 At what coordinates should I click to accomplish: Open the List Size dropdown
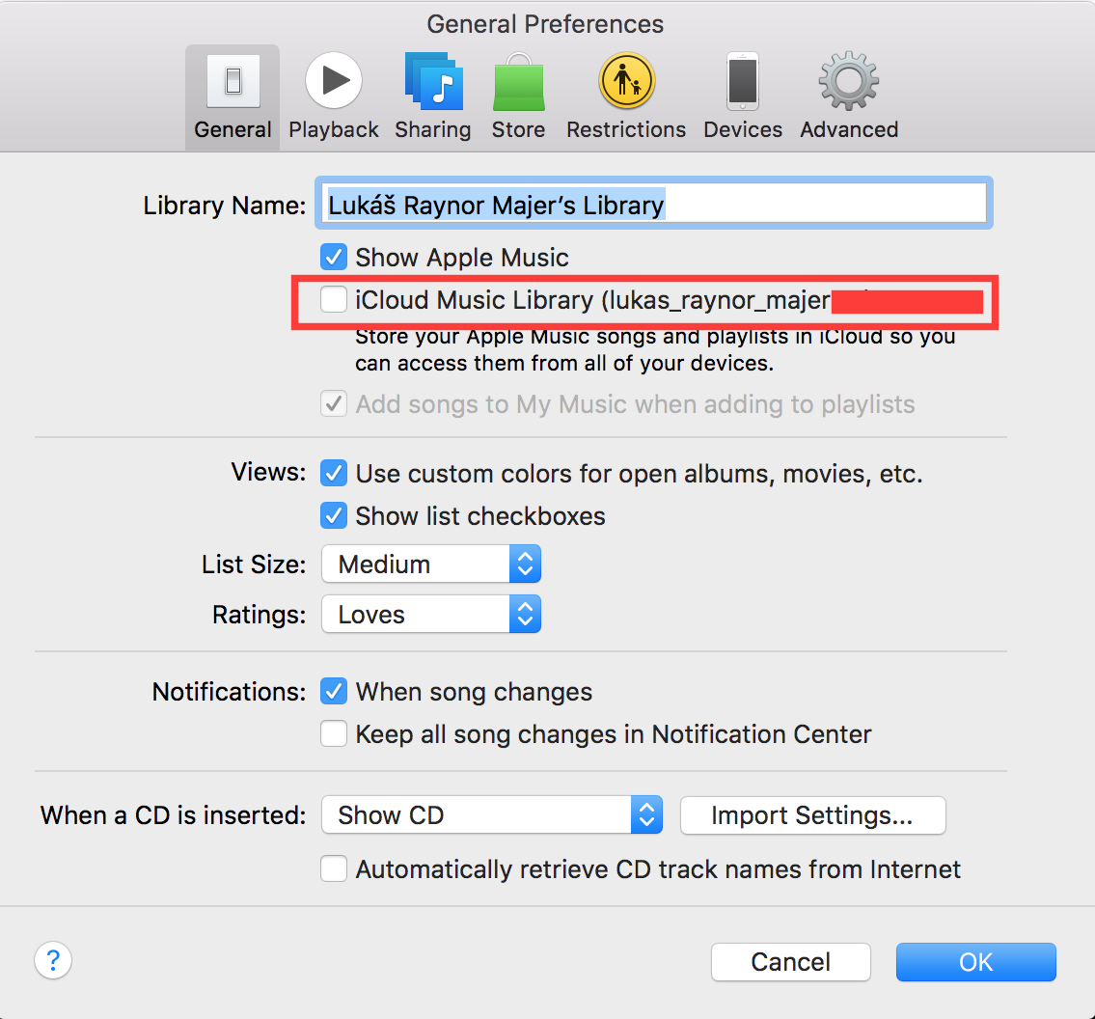pyautogui.click(x=431, y=564)
